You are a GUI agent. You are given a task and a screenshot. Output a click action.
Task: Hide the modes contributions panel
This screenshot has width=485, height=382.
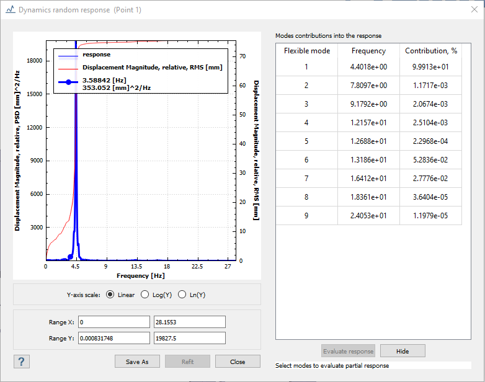[403, 351]
